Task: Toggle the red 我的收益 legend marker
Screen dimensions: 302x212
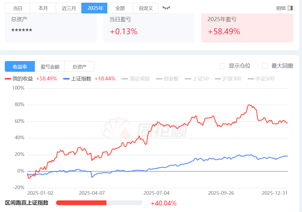Action: (8, 79)
